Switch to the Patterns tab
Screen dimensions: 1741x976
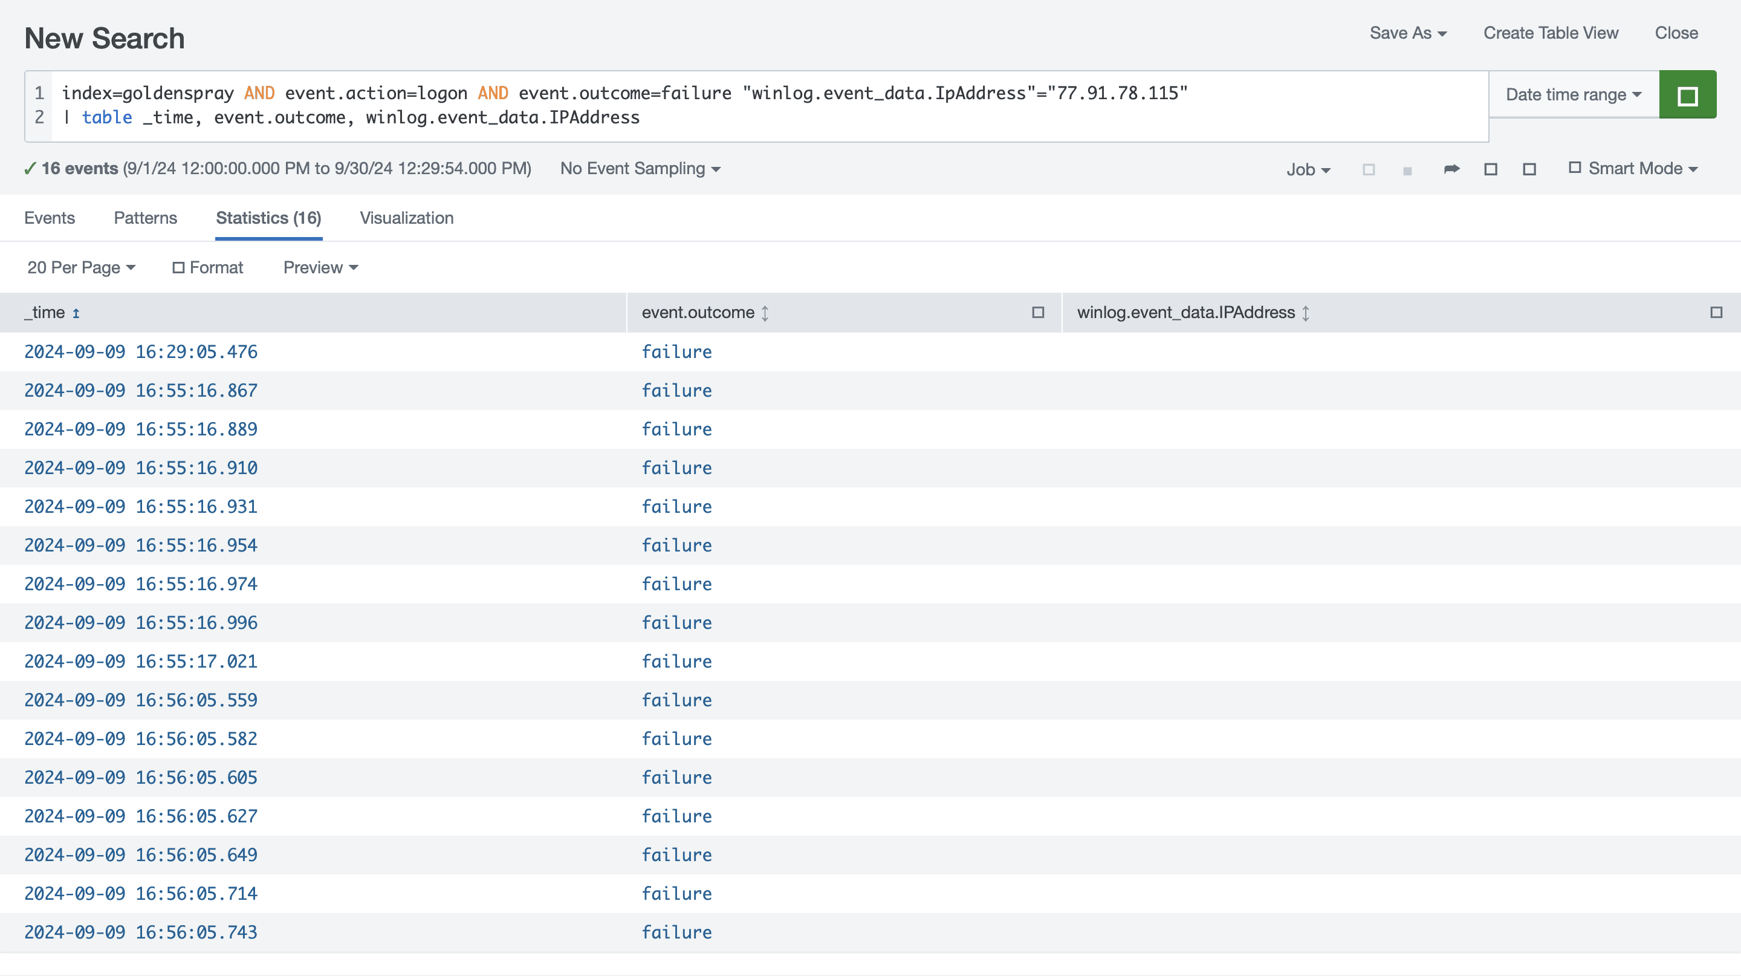coord(145,218)
